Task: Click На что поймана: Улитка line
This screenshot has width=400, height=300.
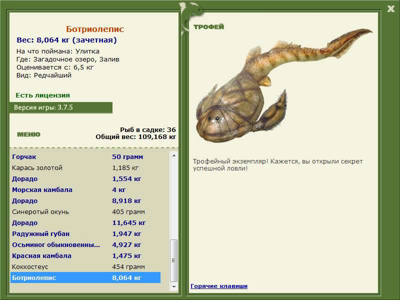Action: point(58,51)
